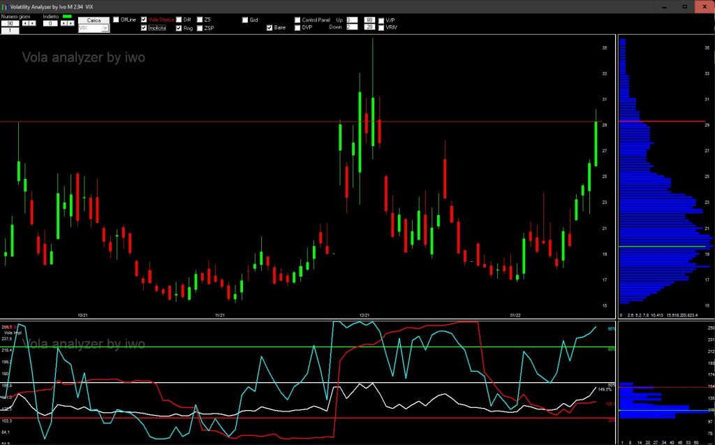Screen dimensions: 715x445
Task: Check the ZS checkbox
Action: pos(200,20)
